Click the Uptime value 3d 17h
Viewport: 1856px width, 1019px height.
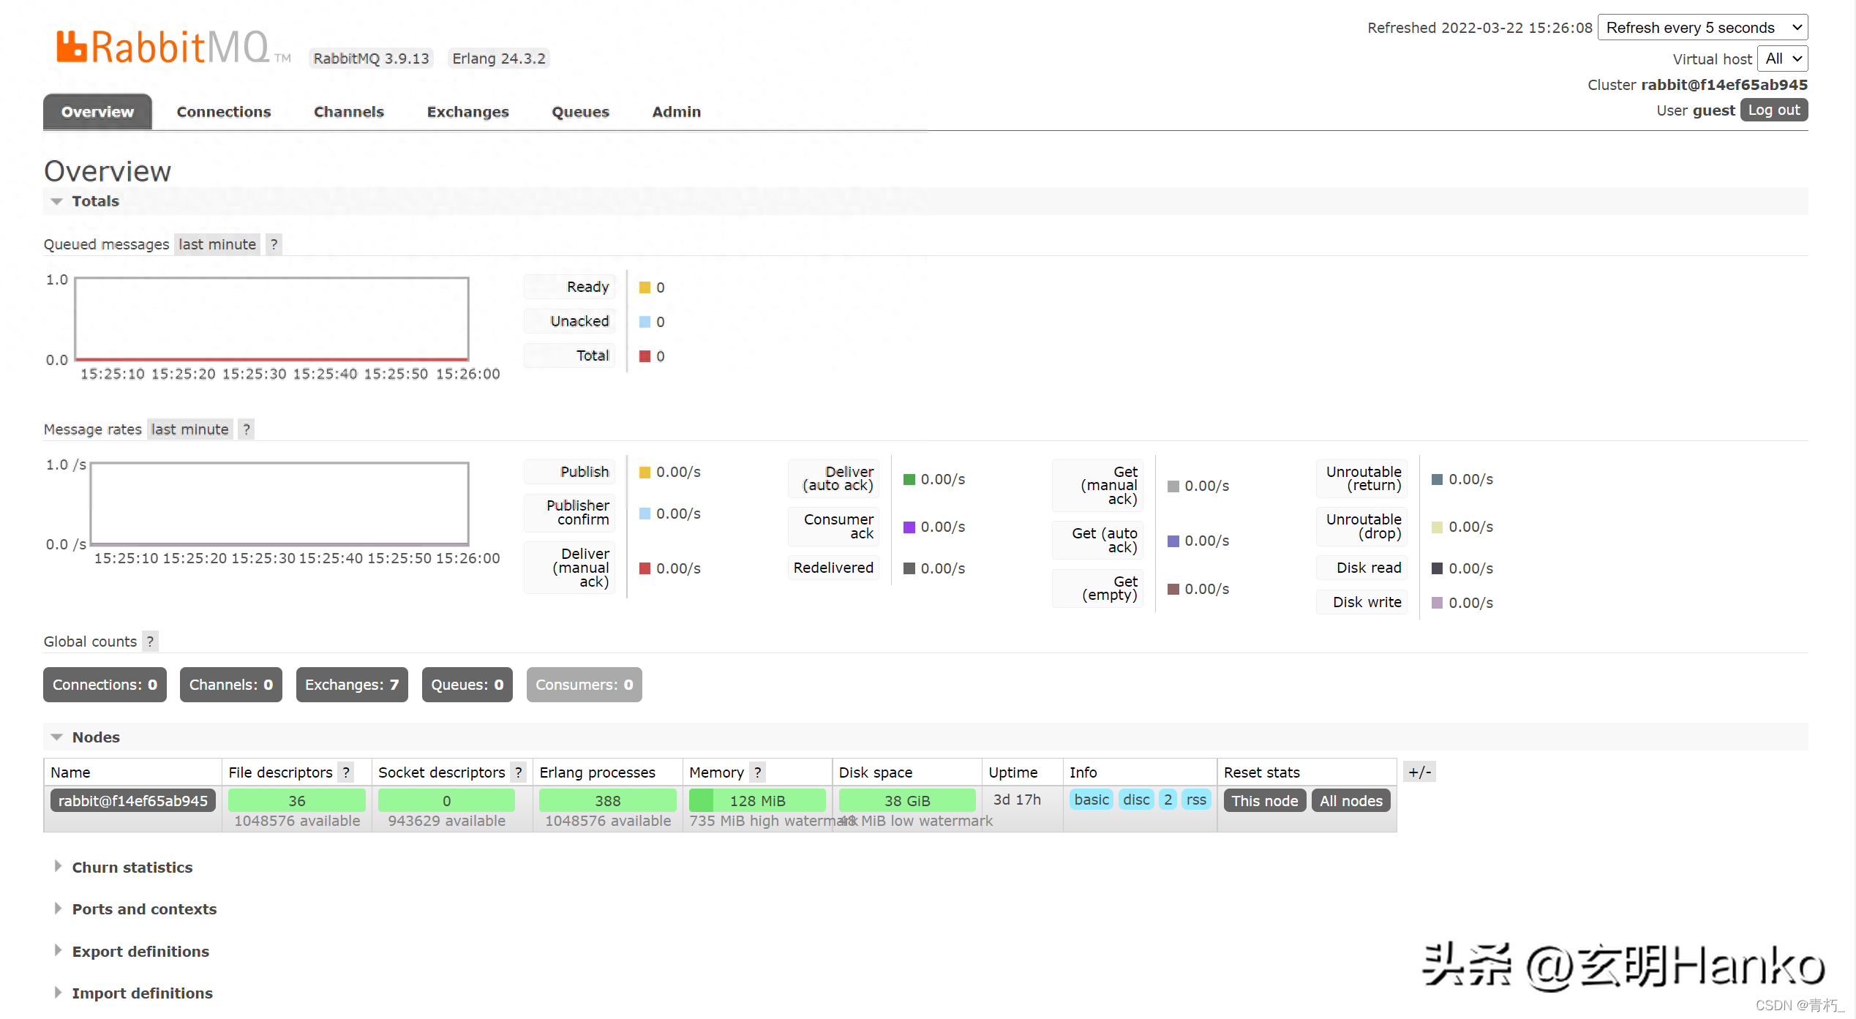(x=1017, y=800)
